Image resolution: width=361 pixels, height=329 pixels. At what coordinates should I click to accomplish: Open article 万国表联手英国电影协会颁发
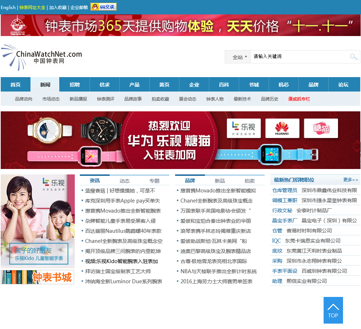coord(216,211)
